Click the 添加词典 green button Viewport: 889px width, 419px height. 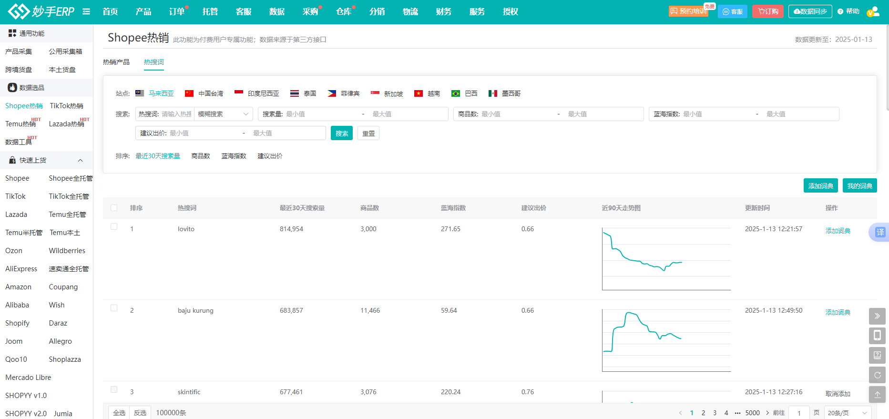pos(821,185)
